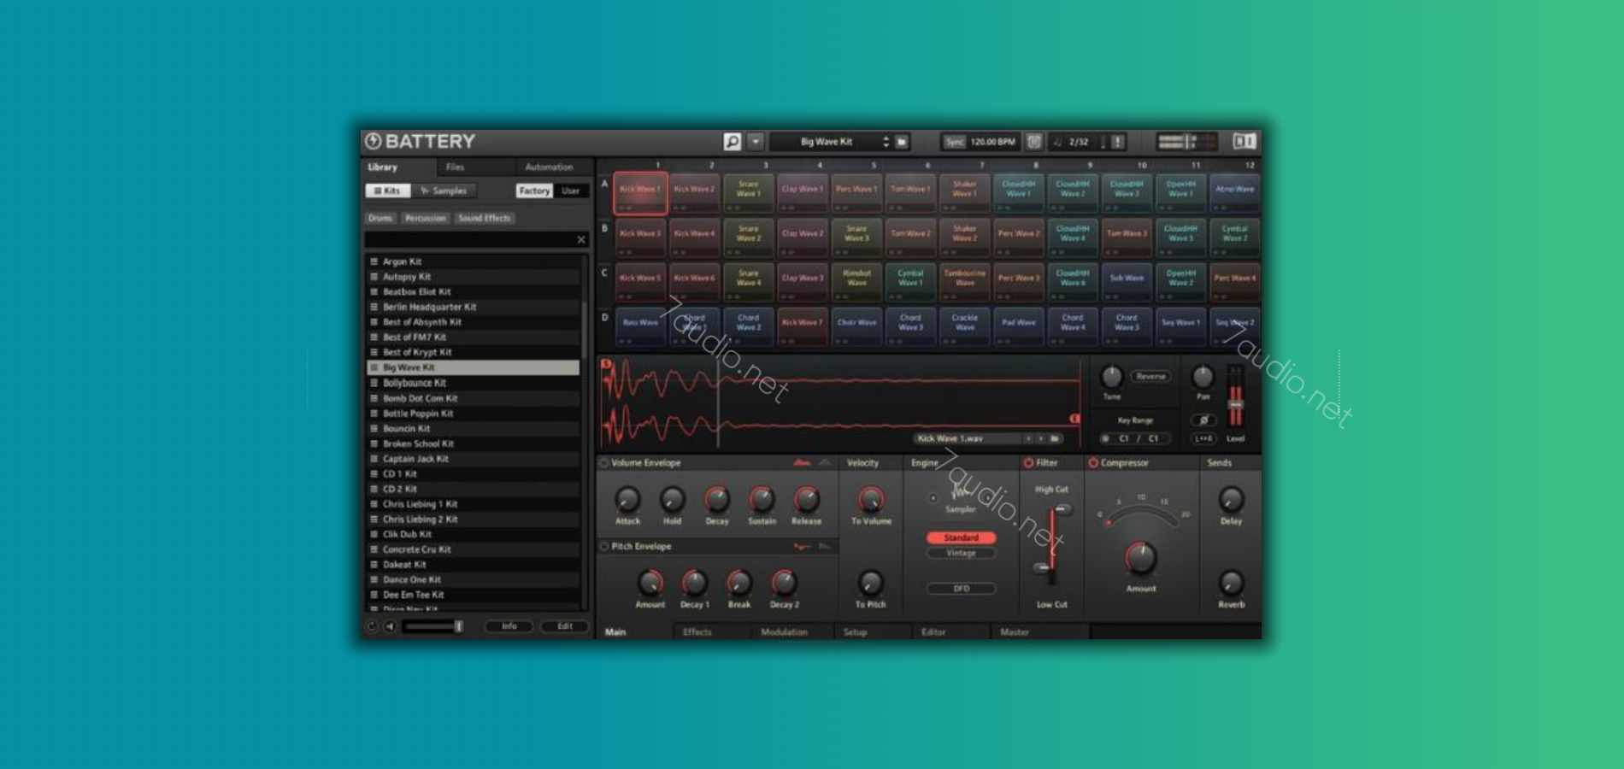Select the 2/32 voices counter
1624x769 pixels.
[1079, 142]
